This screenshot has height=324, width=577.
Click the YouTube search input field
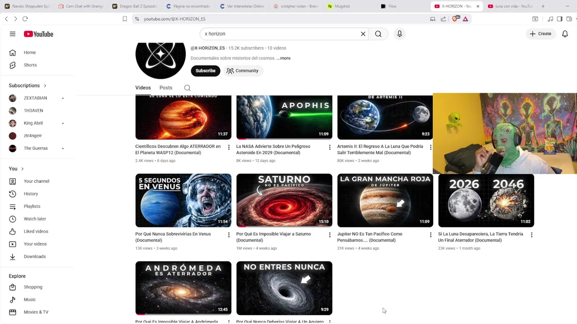(279, 34)
